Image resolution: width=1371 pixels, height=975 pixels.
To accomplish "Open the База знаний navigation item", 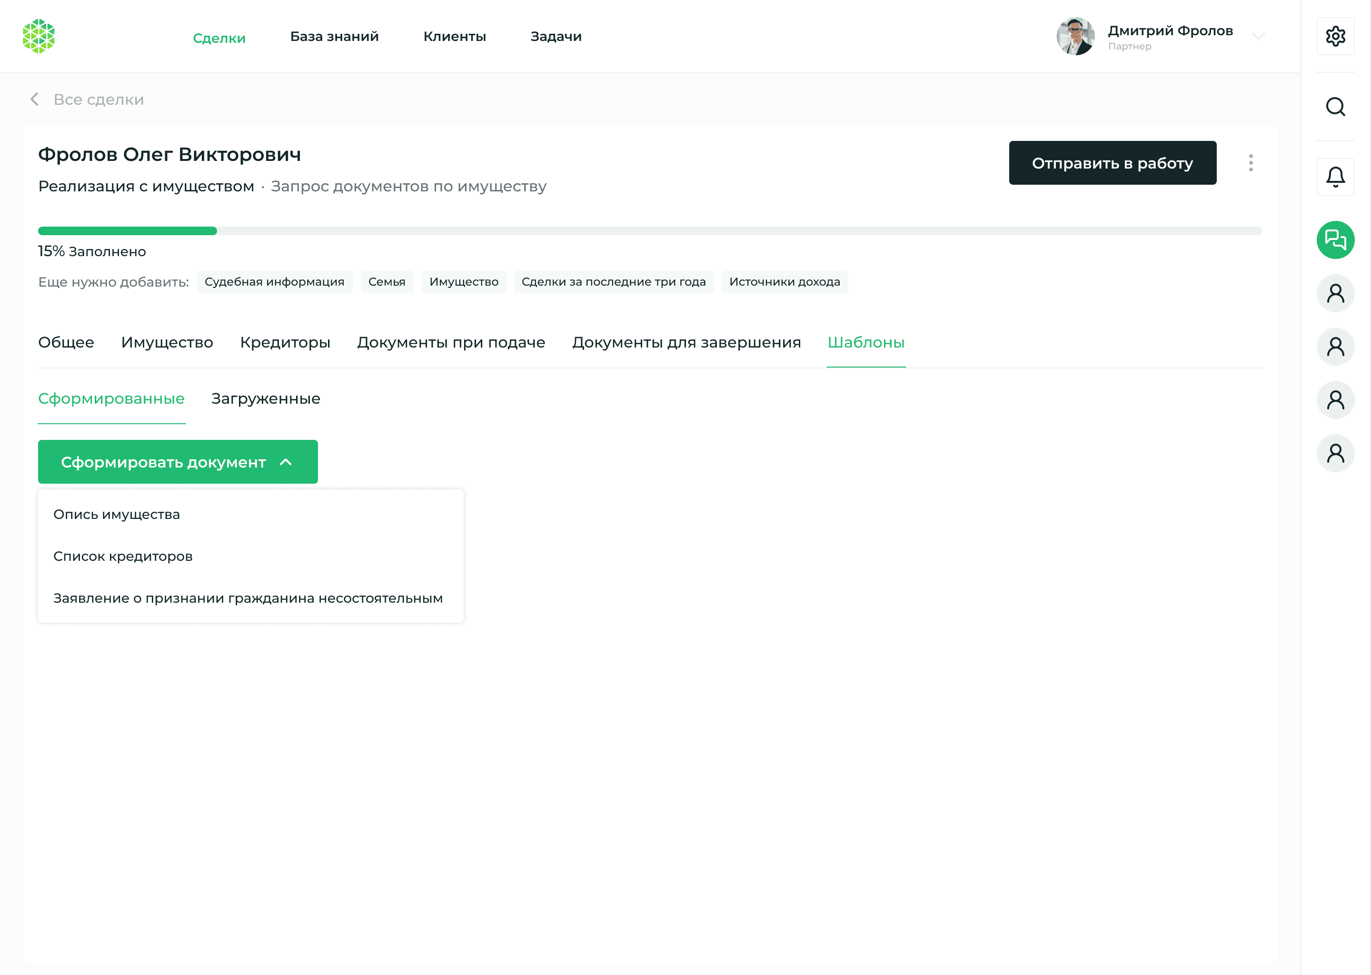I will pyautogui.click(x=334, y=37).
